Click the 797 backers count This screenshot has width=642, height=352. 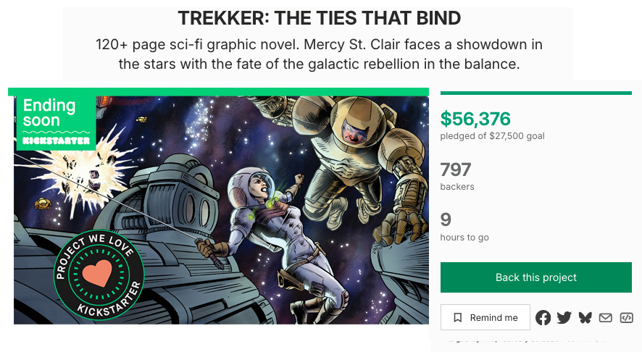coord(456,170)
